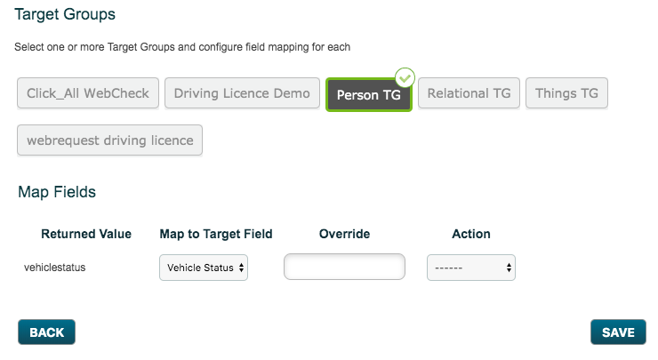
Task: Click the Returned Value column header
Action: click(x=86, y=234)
